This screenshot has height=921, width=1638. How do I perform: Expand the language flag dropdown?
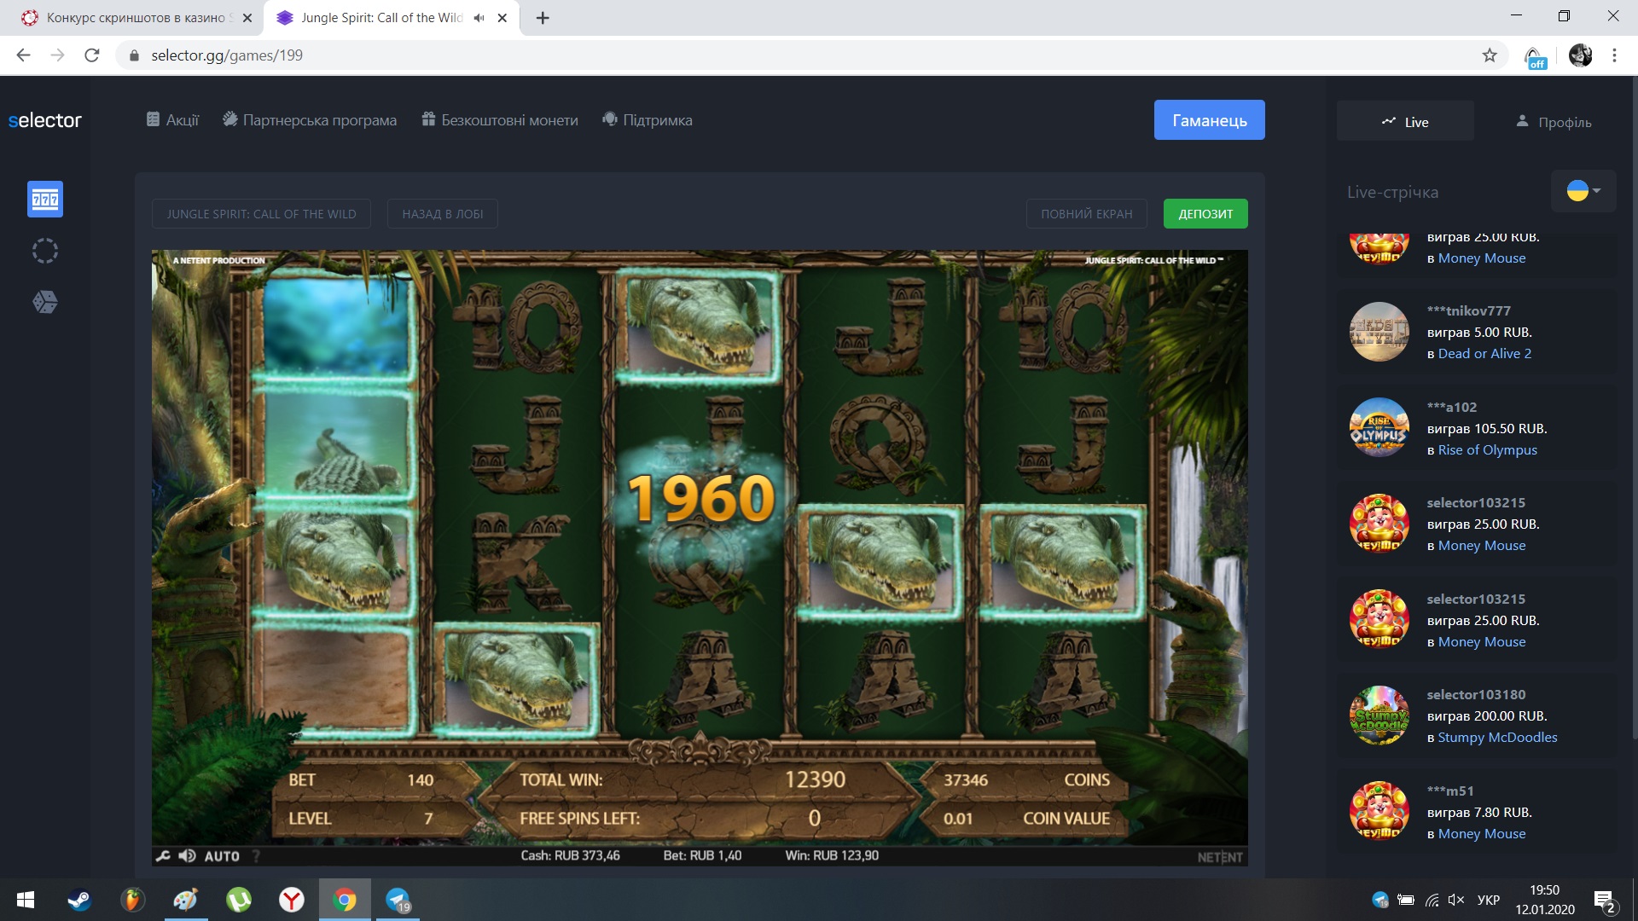coord(1583,191)
